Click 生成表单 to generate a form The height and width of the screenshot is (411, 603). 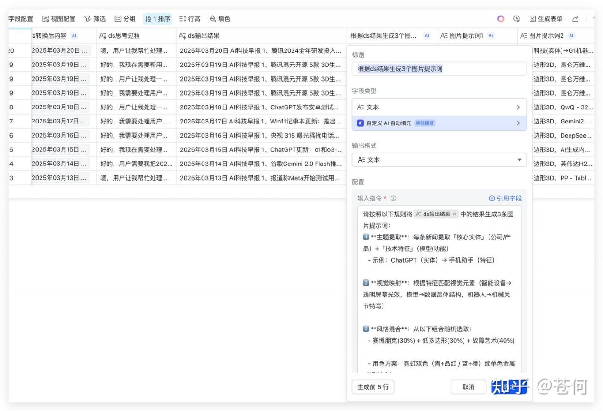[546, 19]
